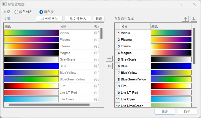
Task: Select Lite LT Red swatch in available list
Action: [31, 93]
